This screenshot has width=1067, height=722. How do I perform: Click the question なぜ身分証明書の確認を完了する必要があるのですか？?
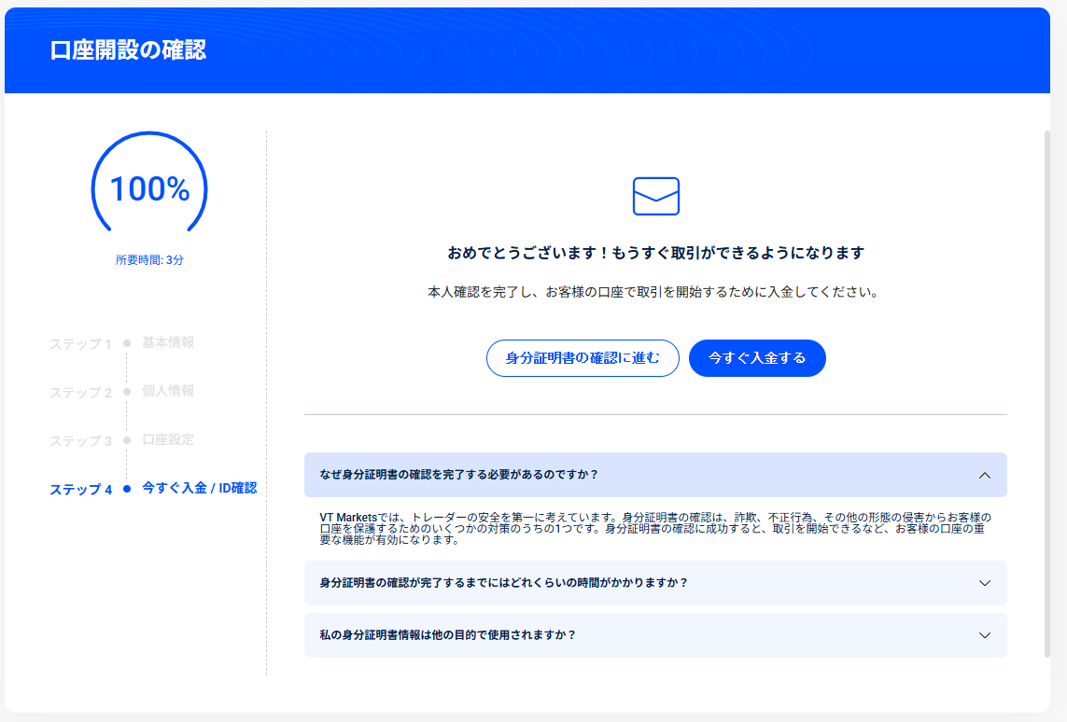tap(458, 475)
